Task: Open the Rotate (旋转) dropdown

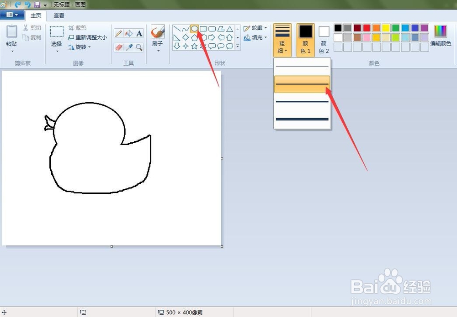Action: [80, 47]
